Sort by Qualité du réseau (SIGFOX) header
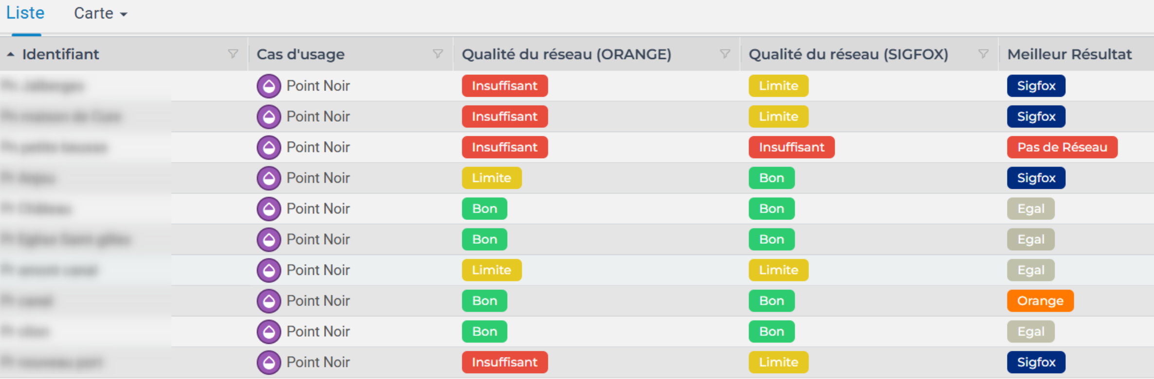The image size is (1154, 379). 848,54
